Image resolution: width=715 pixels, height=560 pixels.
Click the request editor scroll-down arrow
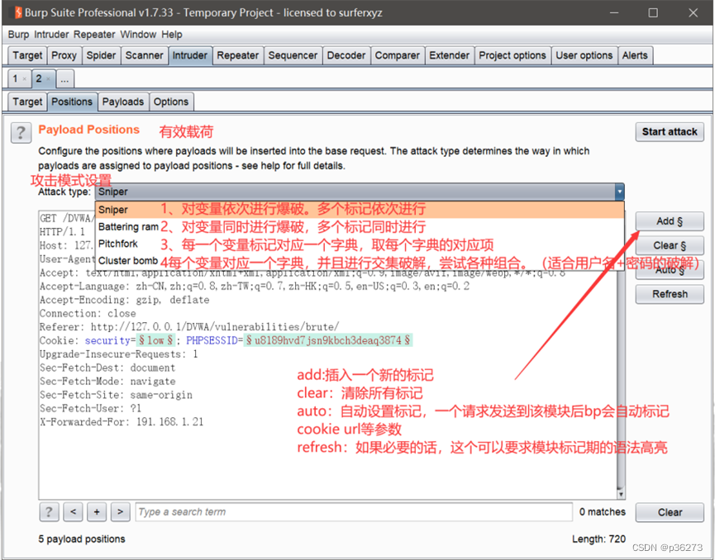[x=621, y=494]
